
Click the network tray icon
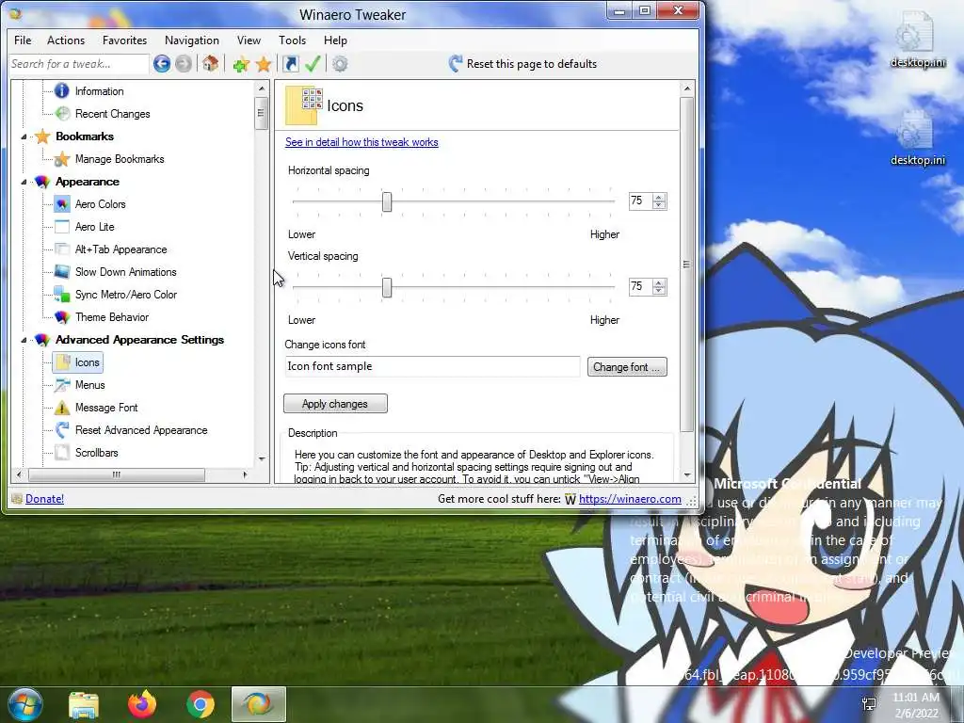coord(869,704)
